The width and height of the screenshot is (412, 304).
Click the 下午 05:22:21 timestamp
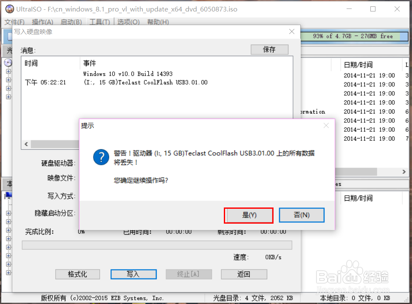tap(45, 82)
